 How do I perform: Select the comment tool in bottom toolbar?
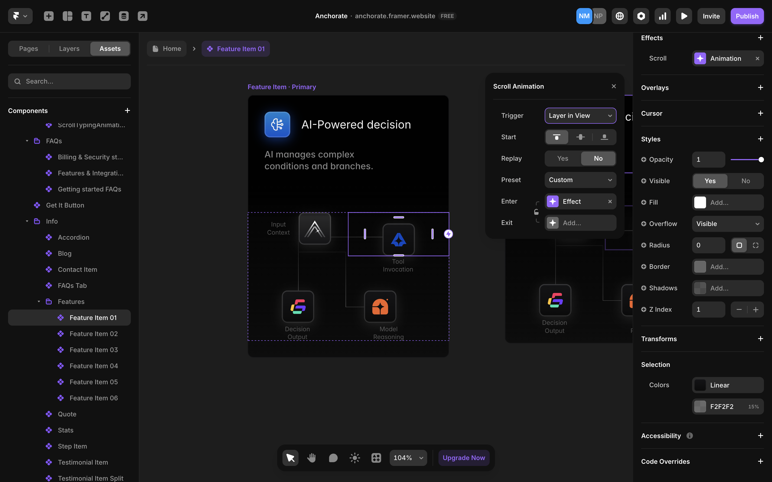(x=333, y=458)
